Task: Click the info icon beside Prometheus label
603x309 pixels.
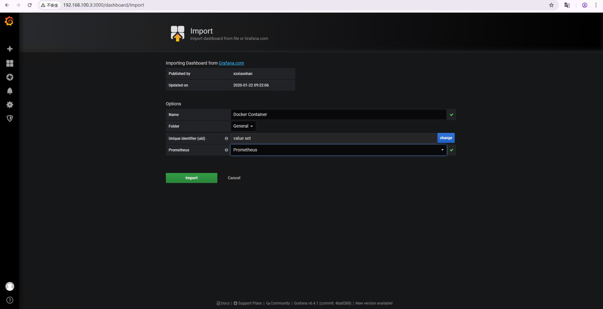Action: [x=226, y=150]
